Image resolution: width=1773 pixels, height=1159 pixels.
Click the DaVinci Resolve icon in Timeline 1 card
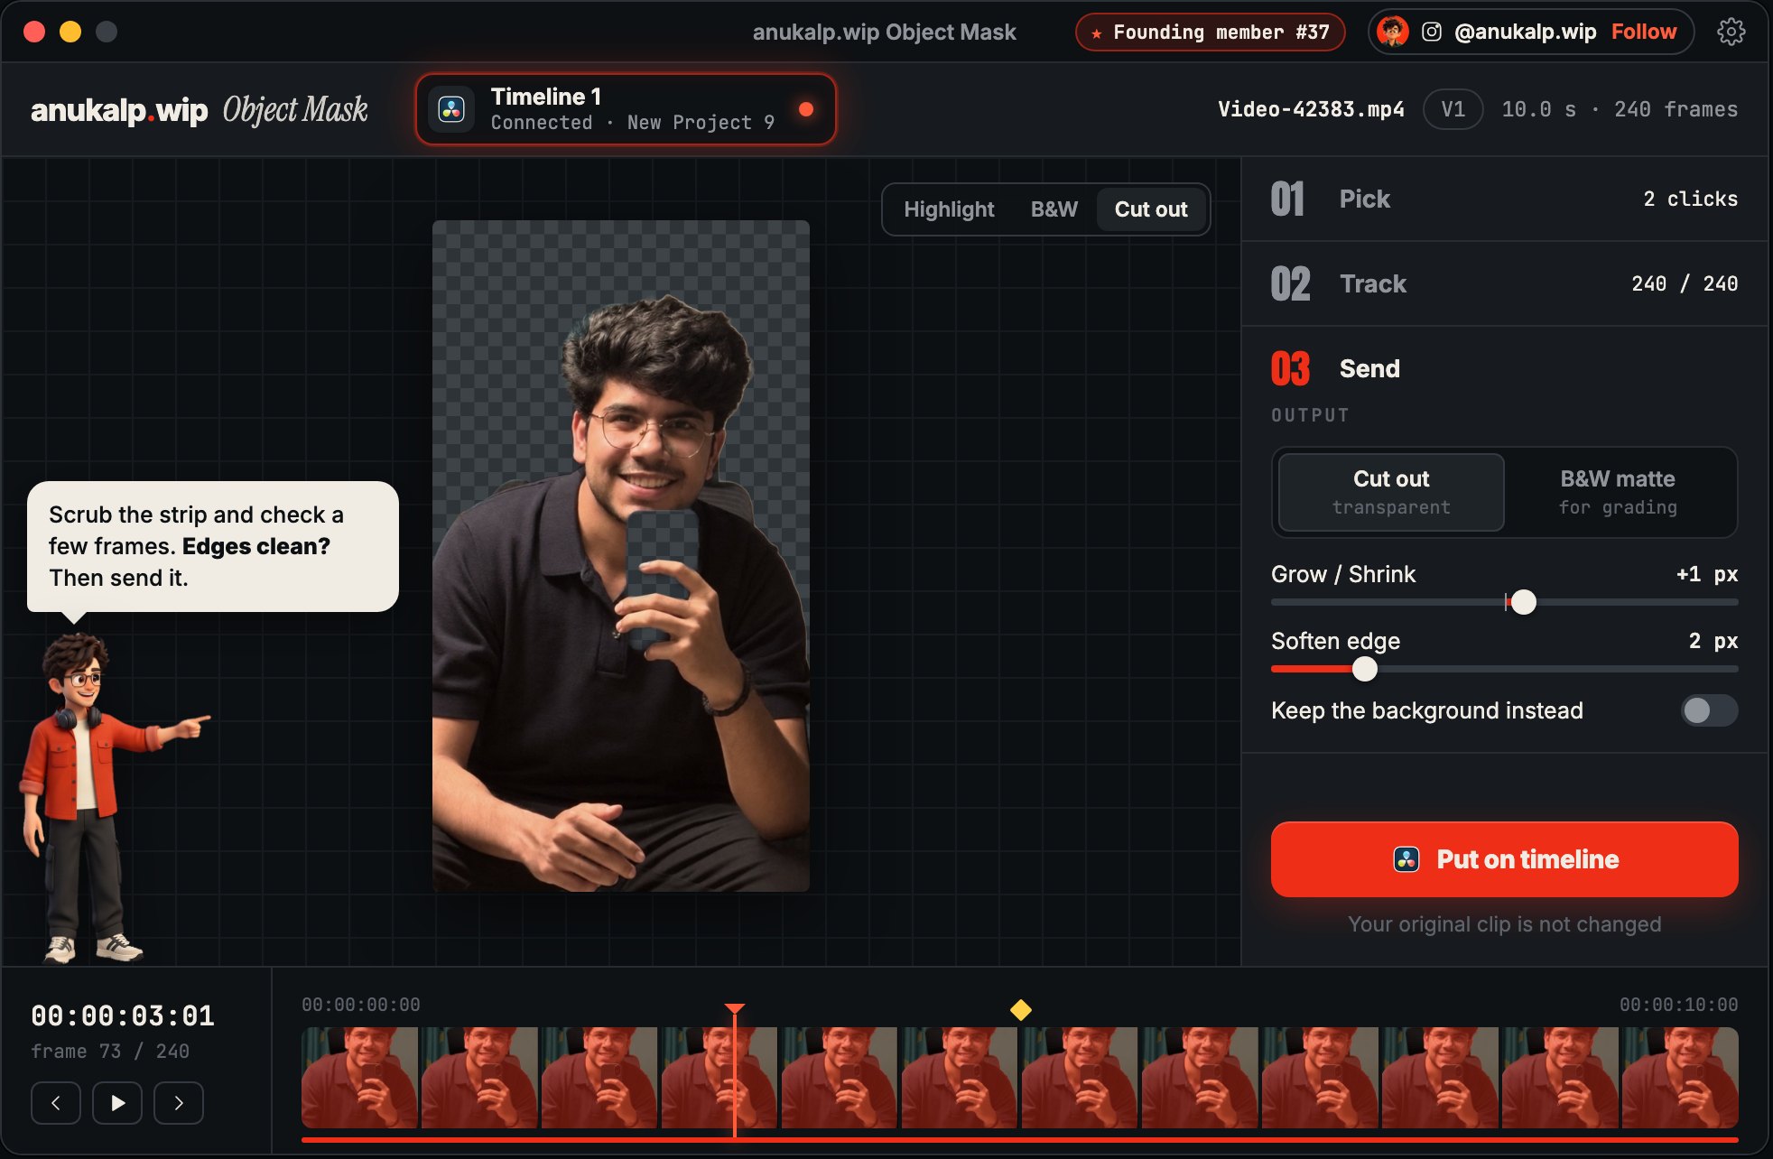click(x=451, y=109)
